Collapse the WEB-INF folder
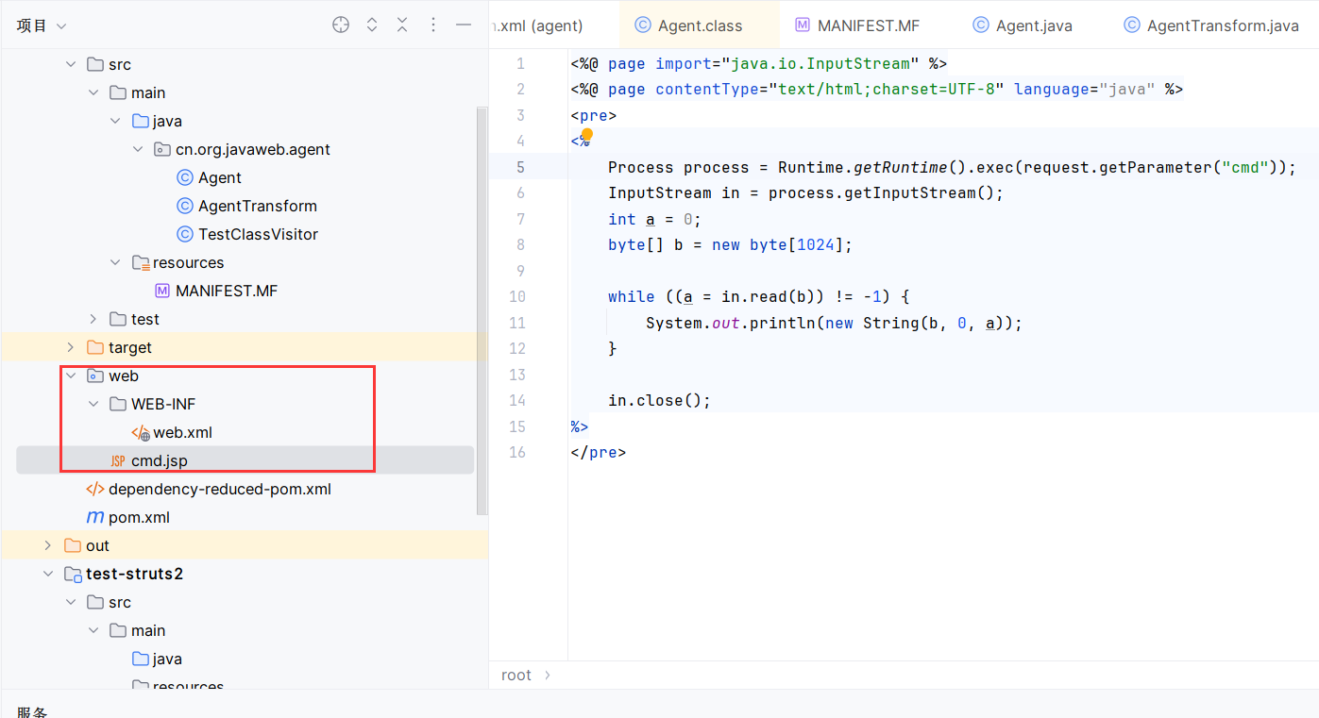This screenshot has width=1319, height=718. tap(93, 404)
